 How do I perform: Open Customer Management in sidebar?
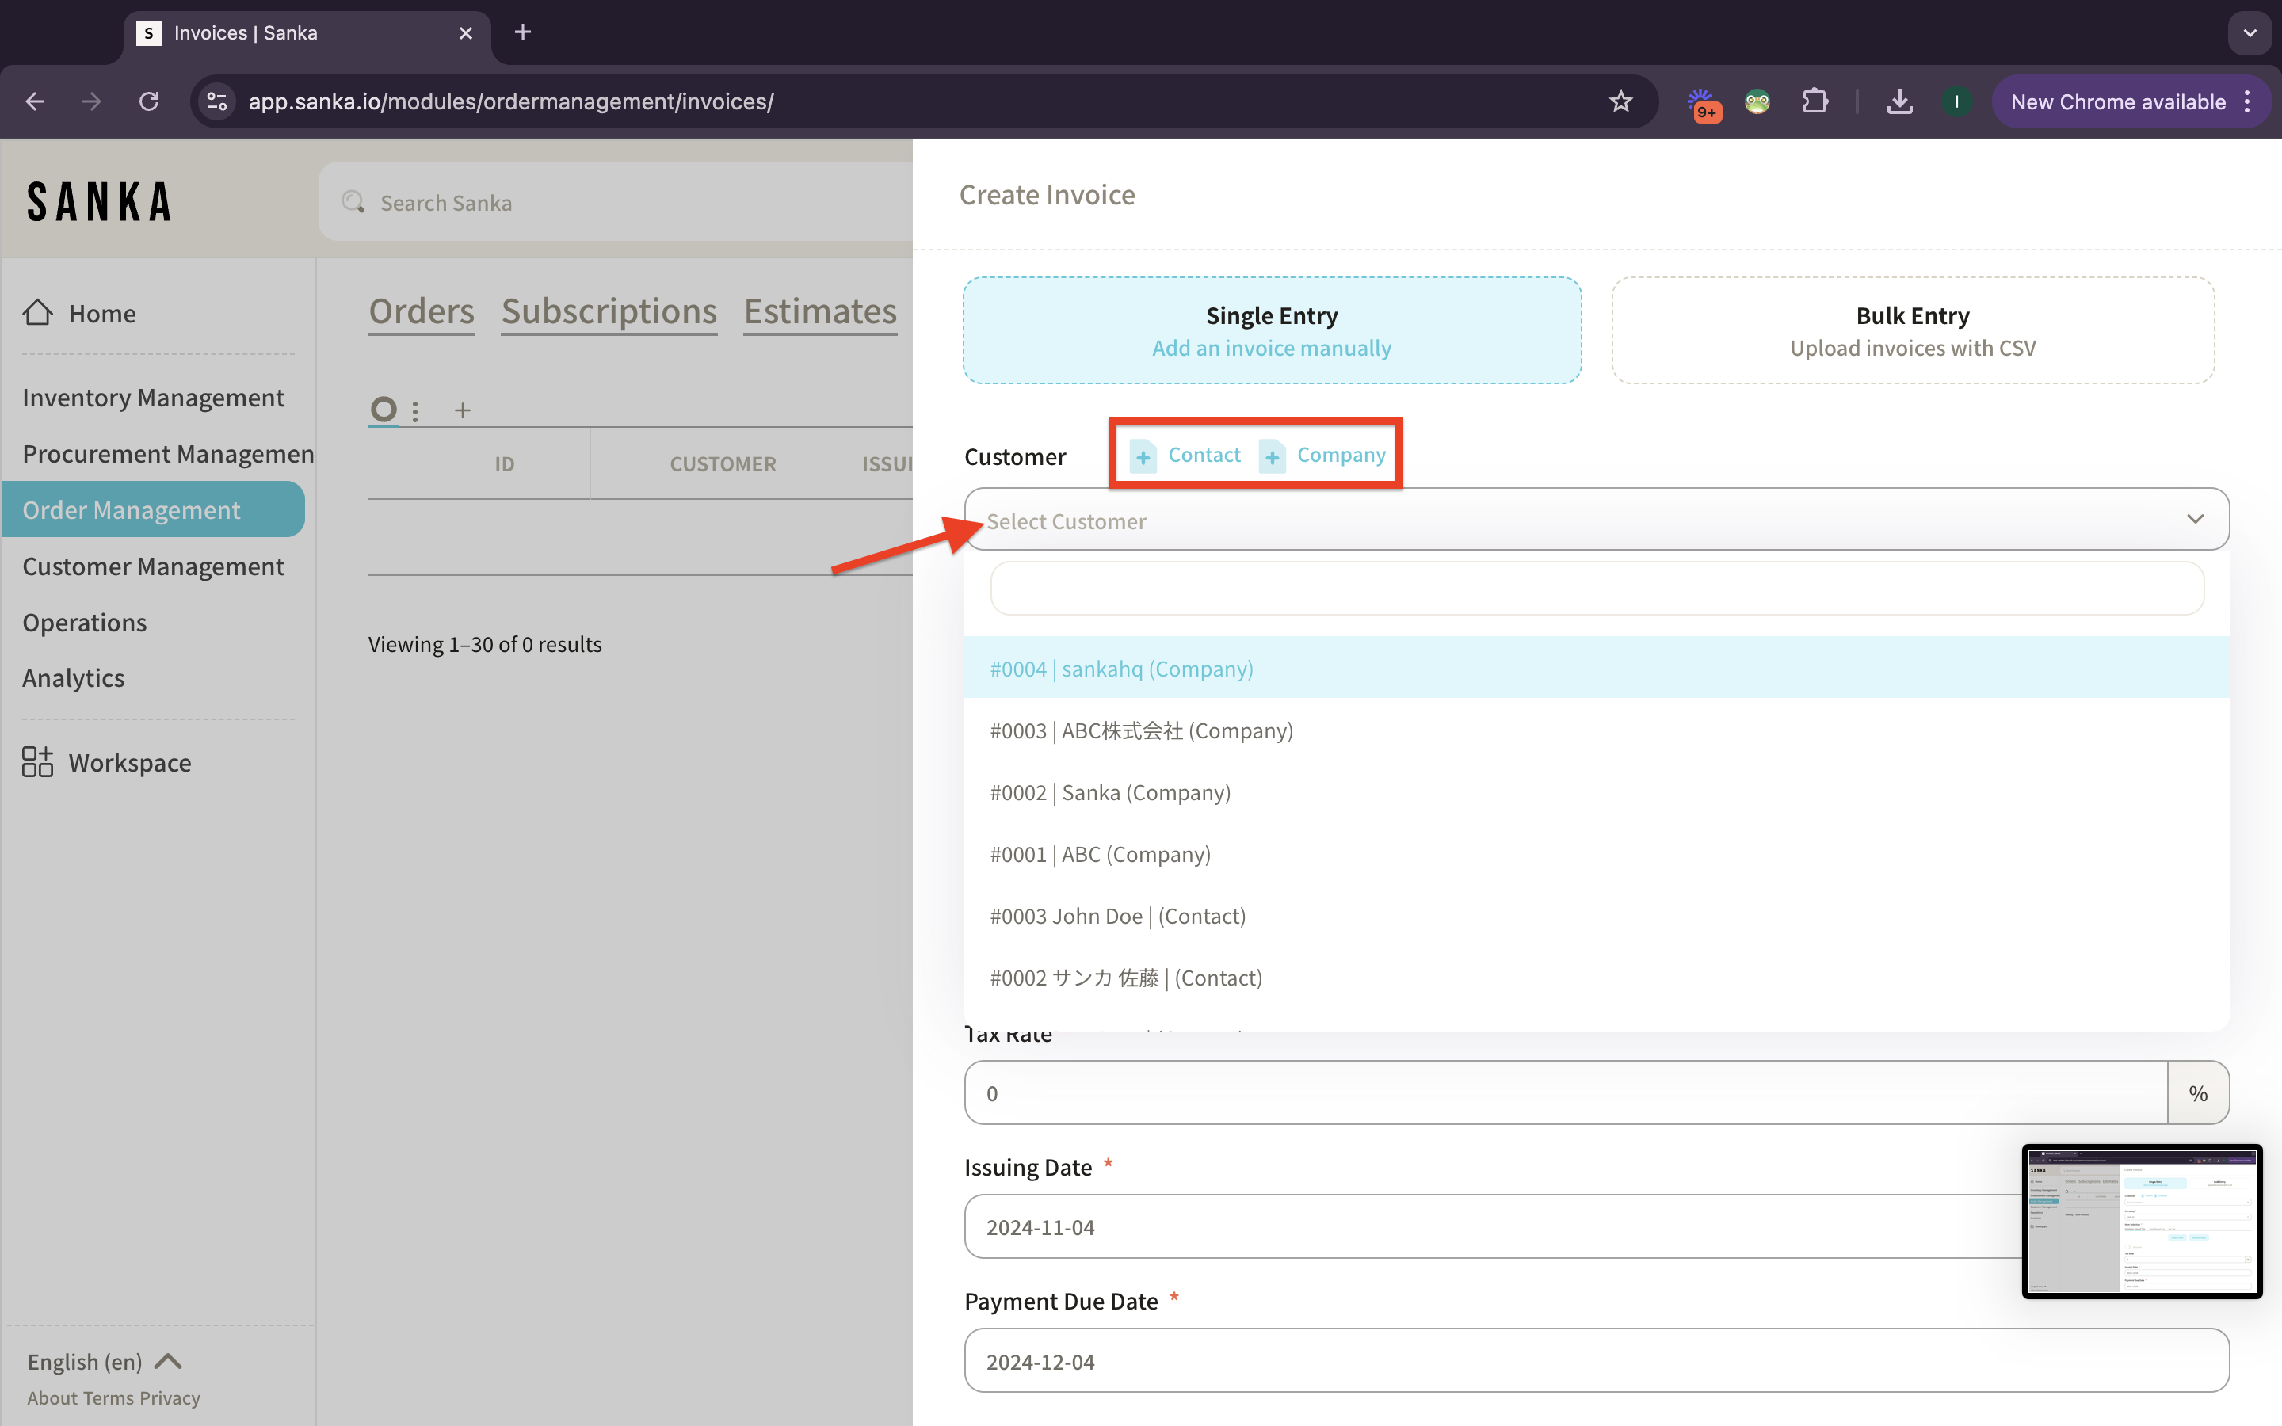pos(153,566)
